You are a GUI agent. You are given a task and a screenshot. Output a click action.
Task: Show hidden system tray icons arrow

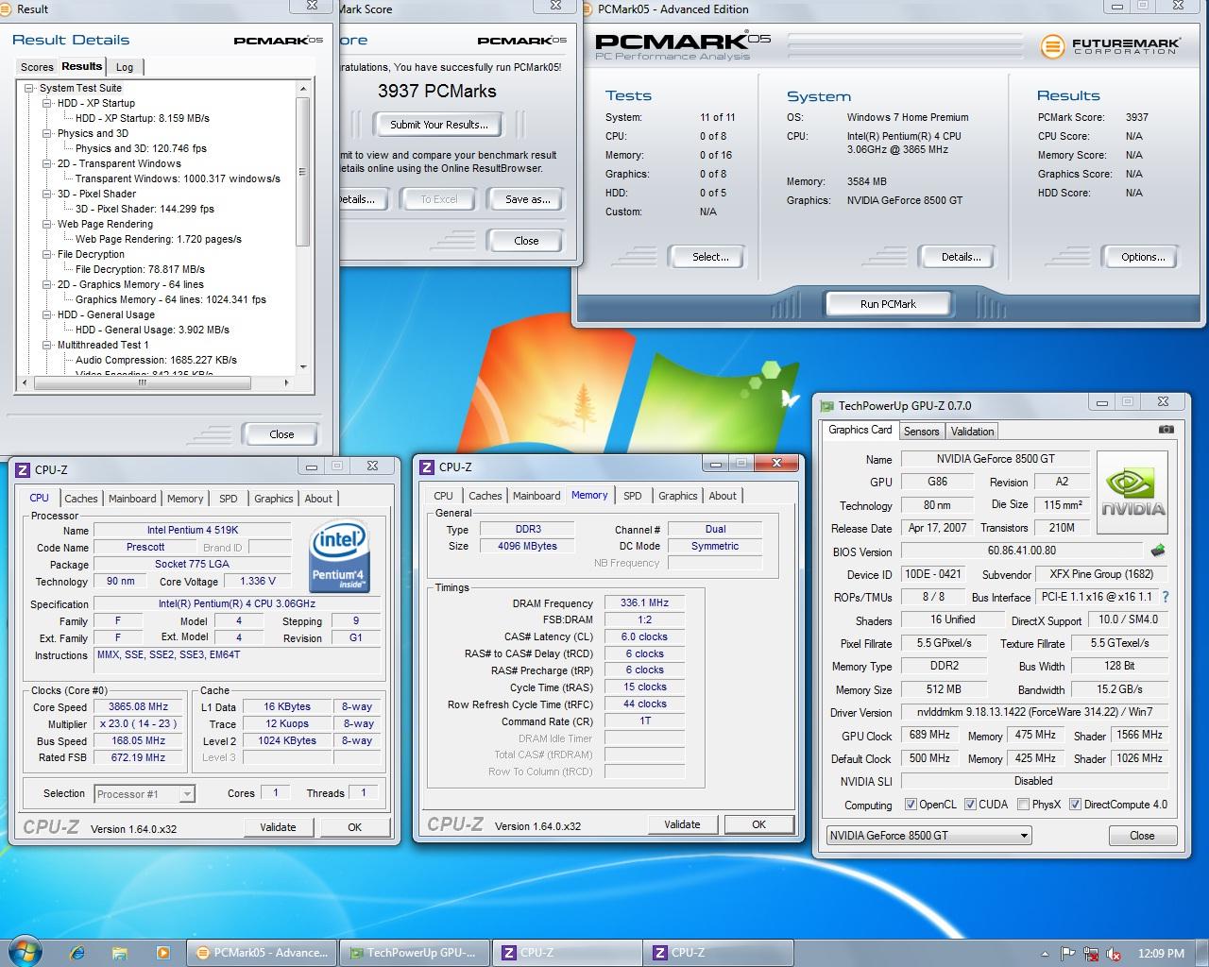pyautogui.click(x=1045, y=954)
